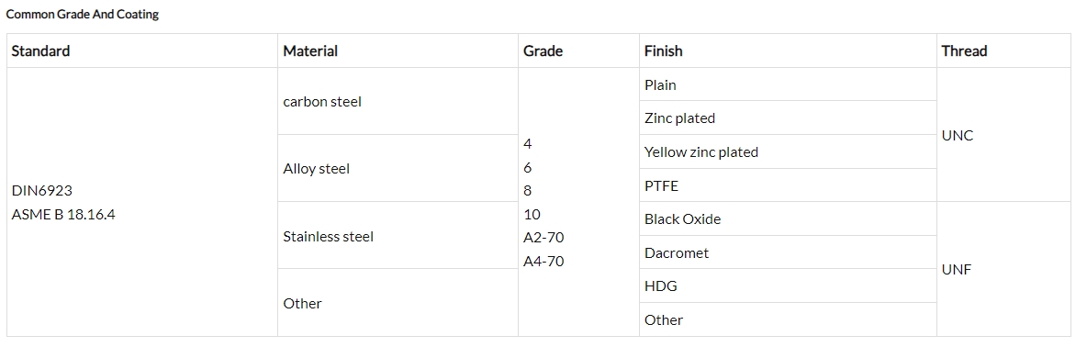The height and width of the screenshot is (347, 1087).
Task: Select the Thread column header
Action: coord(1003,50)
